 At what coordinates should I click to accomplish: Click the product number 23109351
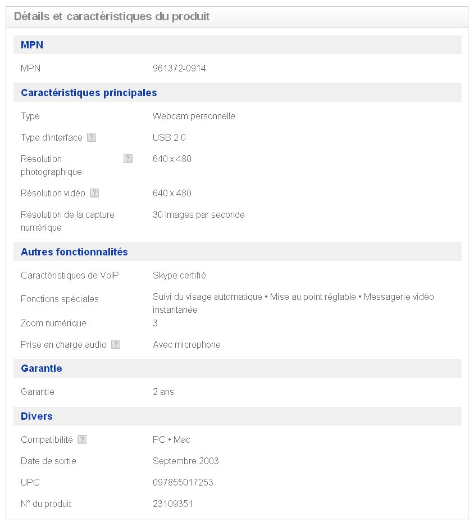(x=172, y=504)
